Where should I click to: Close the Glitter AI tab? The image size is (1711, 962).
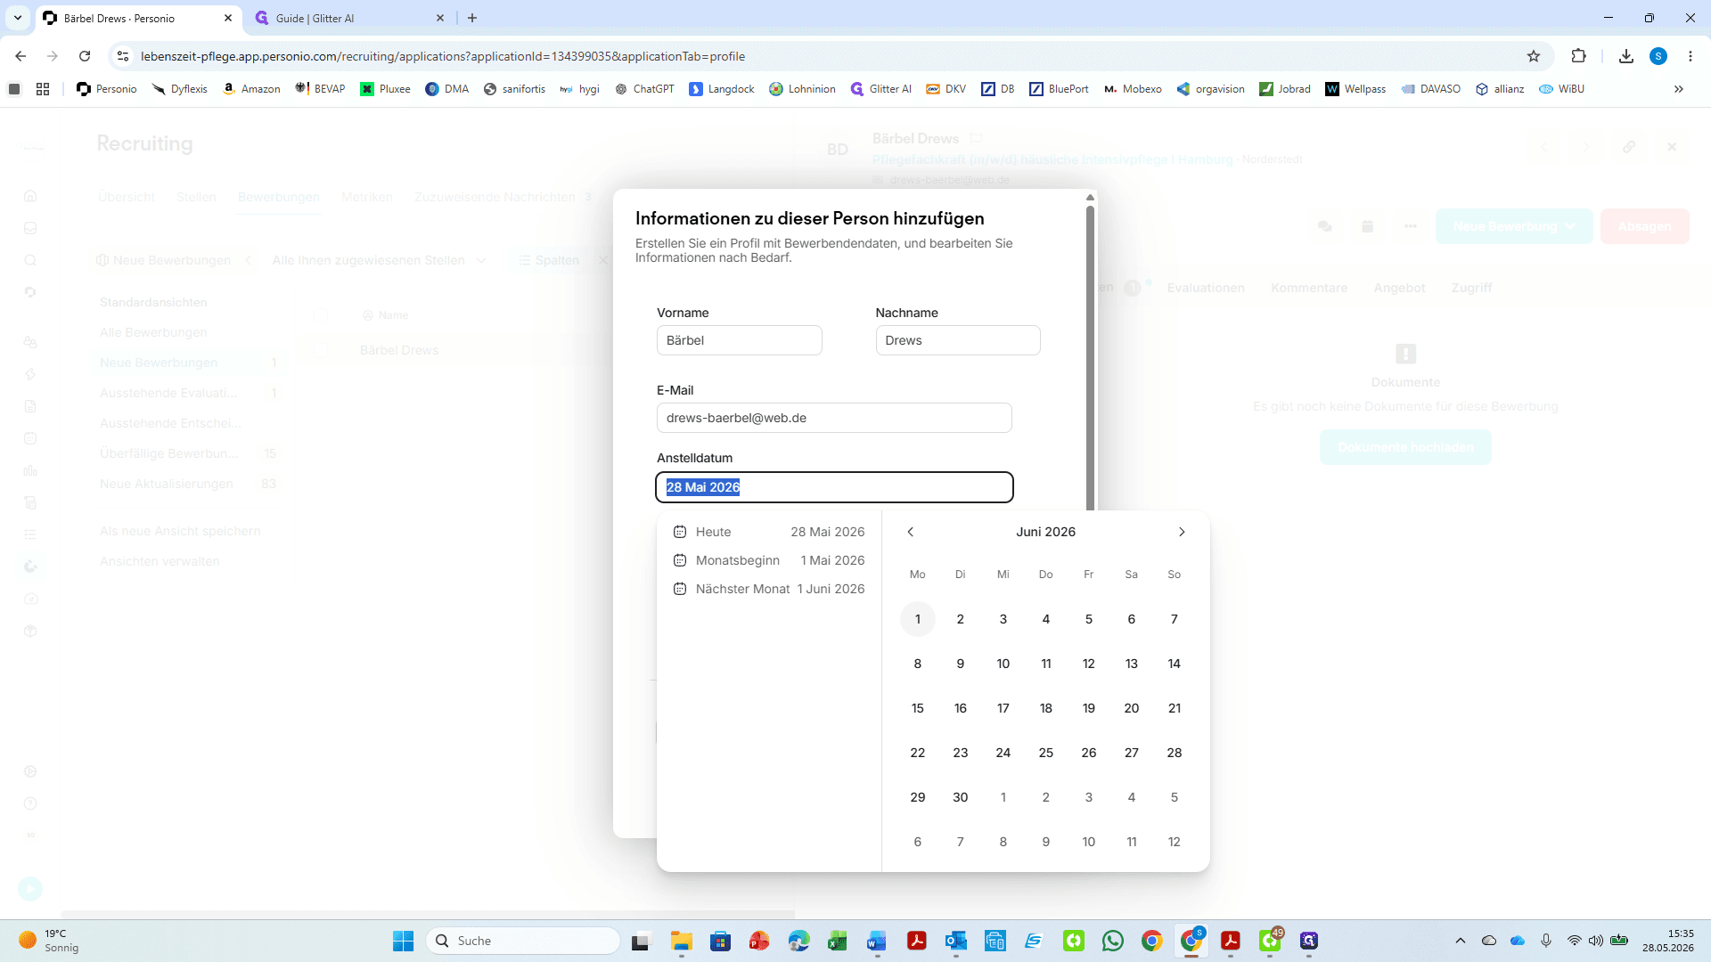pos(440,18)
